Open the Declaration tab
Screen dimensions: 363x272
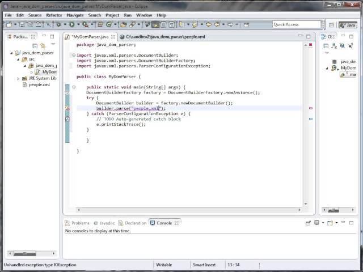pos(132,223)
